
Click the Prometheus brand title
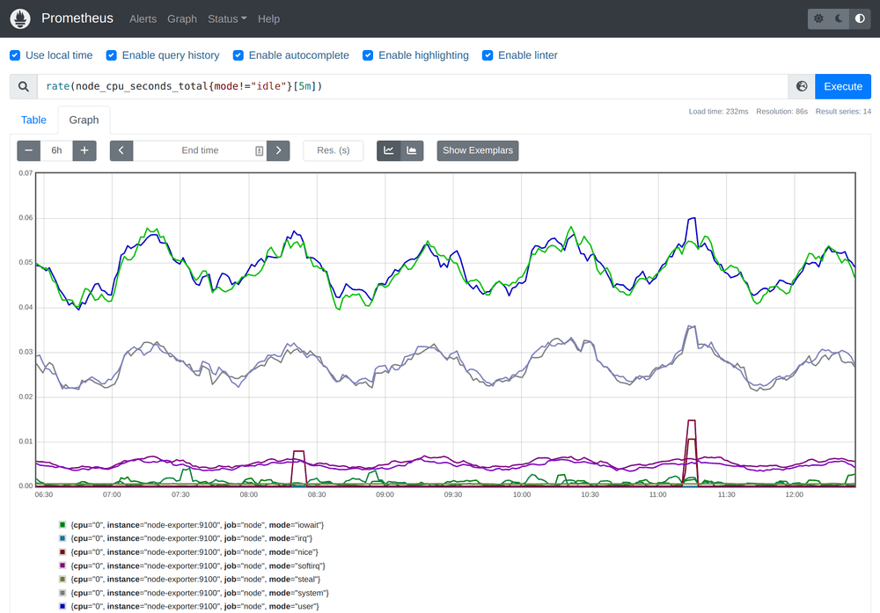[x=77, y=18]
